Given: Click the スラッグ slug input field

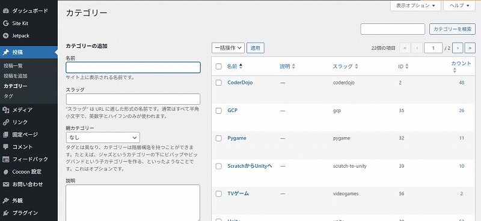Looking at the screenshot, I should tap(133, 99).
